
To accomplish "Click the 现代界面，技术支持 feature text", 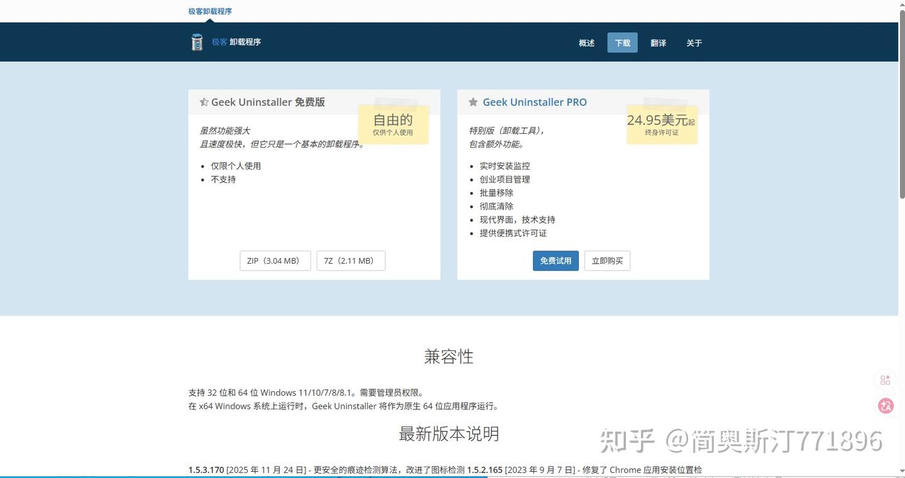I will point(517,220).
